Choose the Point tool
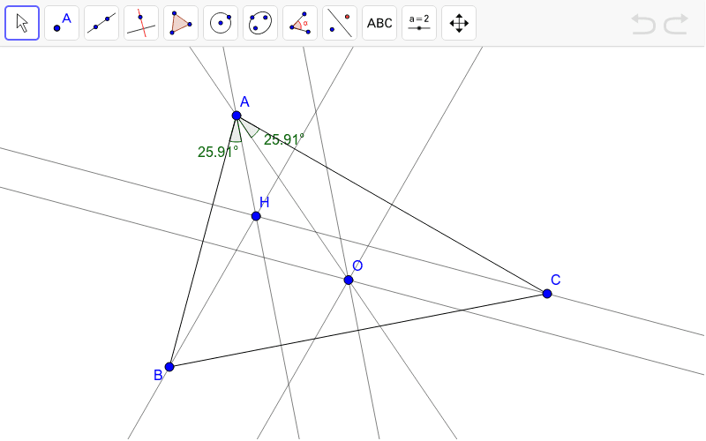Image resolution: width=706 pixels, height=441 pixels. tap(62, 23)
